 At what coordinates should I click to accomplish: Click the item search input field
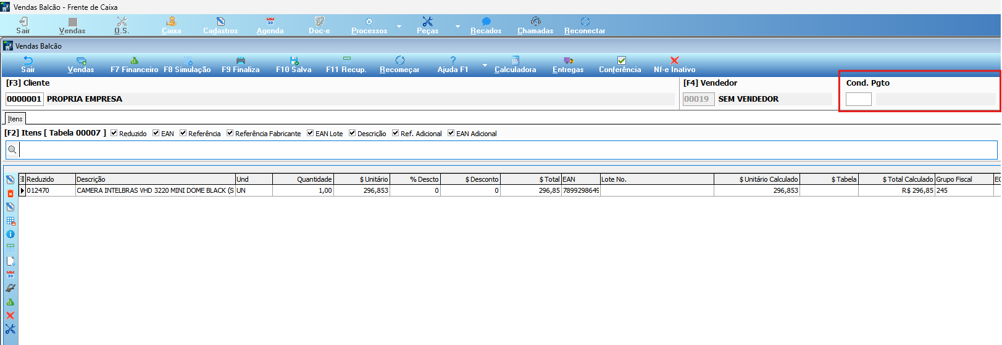[507, 150]
